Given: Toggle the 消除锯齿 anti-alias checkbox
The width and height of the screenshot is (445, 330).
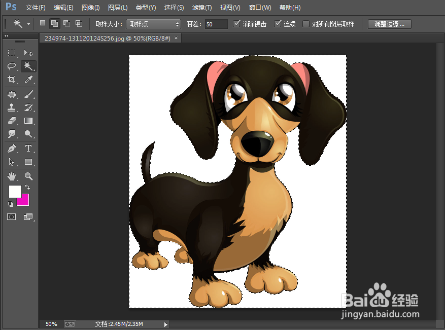Looking at the screenshot, I should pos(236,23).
